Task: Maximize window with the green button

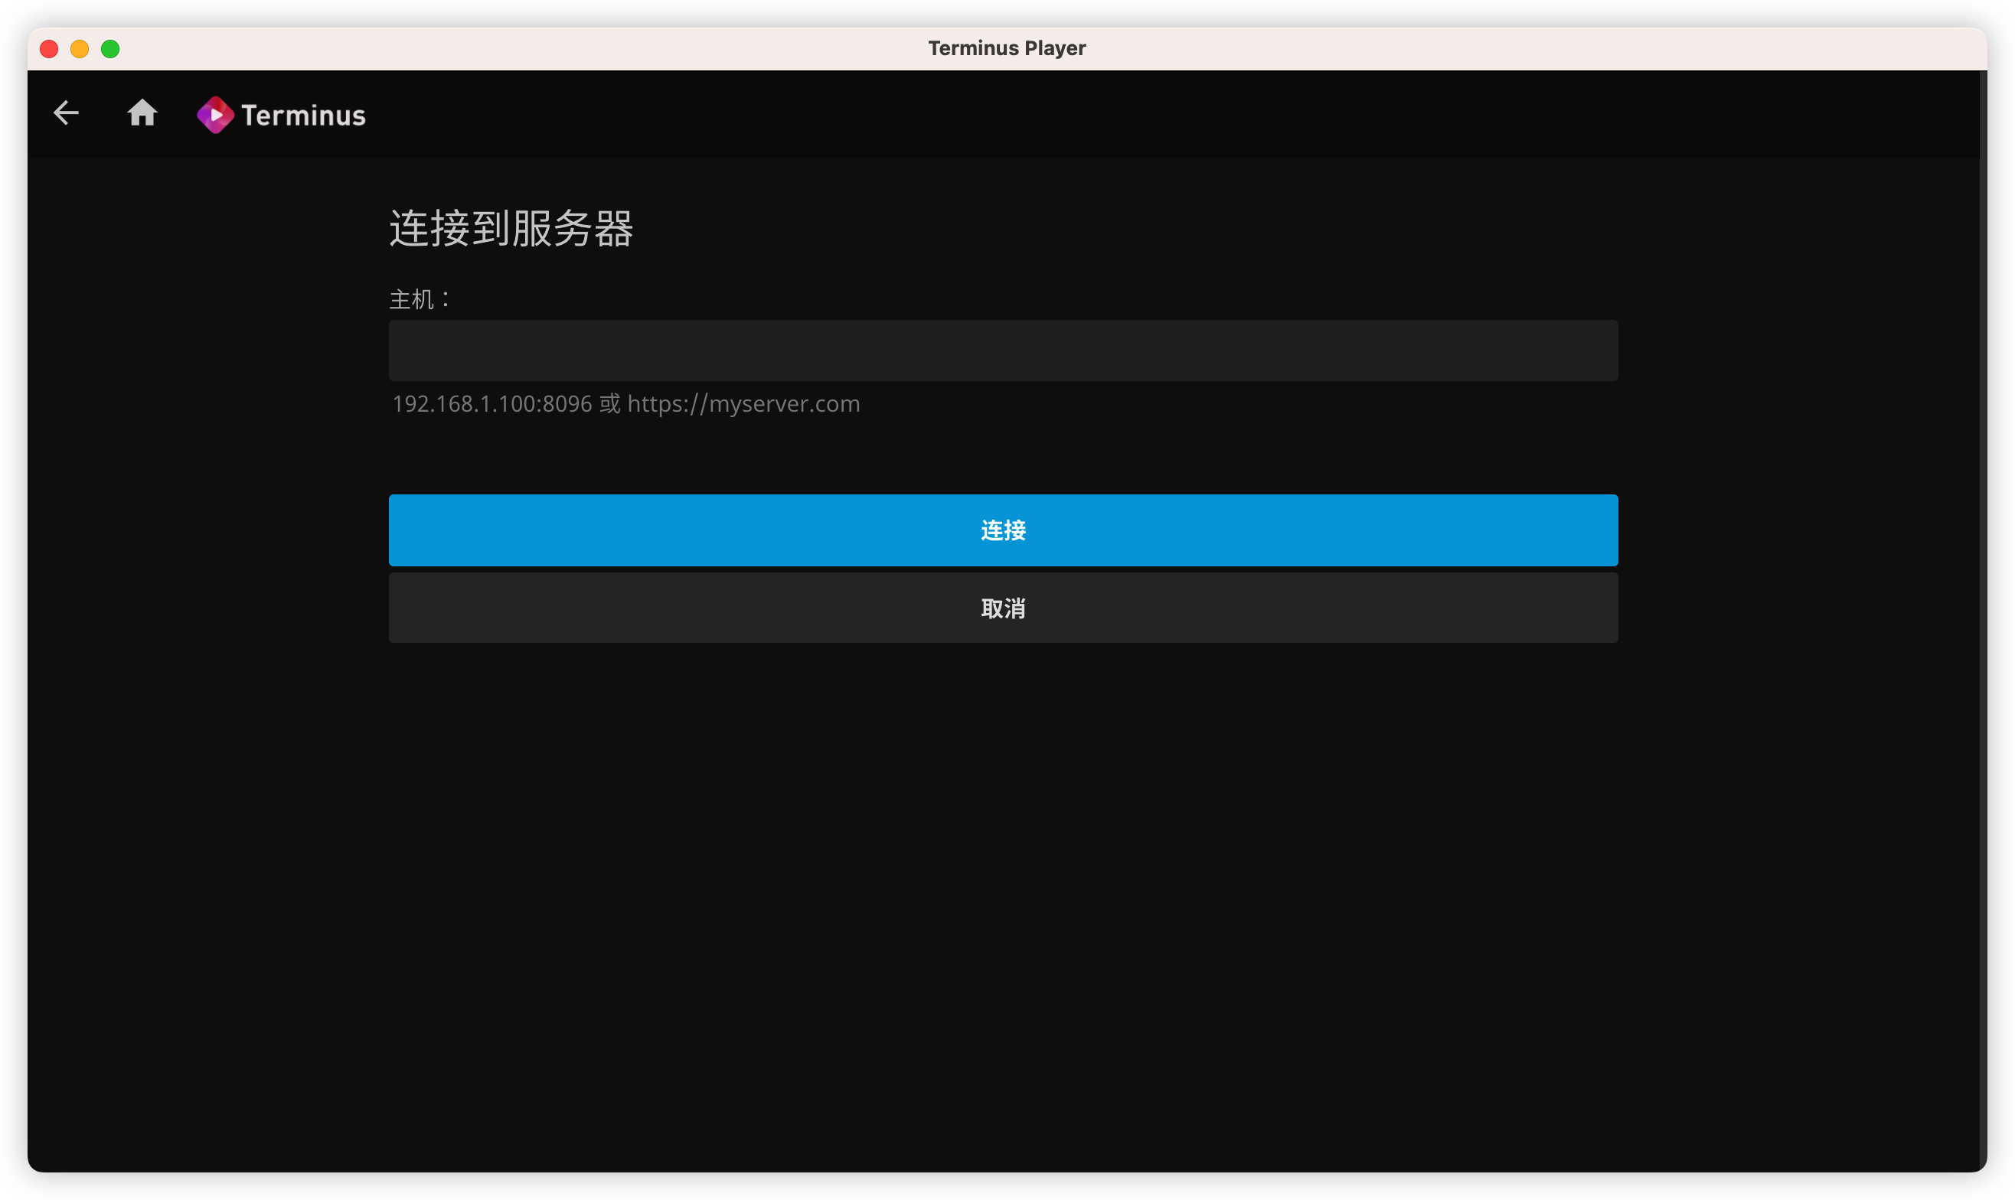Action: point(110,49)
